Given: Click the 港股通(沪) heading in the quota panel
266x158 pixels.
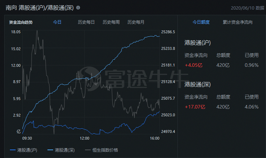Looking at the screenshot, I should (198, 43).
